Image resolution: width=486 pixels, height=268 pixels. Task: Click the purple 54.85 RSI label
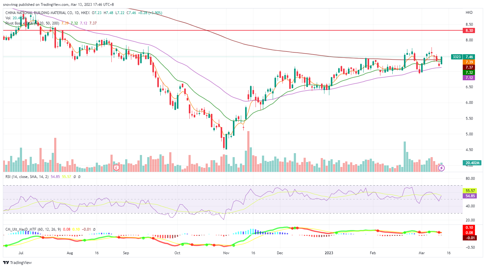[470, 196]
